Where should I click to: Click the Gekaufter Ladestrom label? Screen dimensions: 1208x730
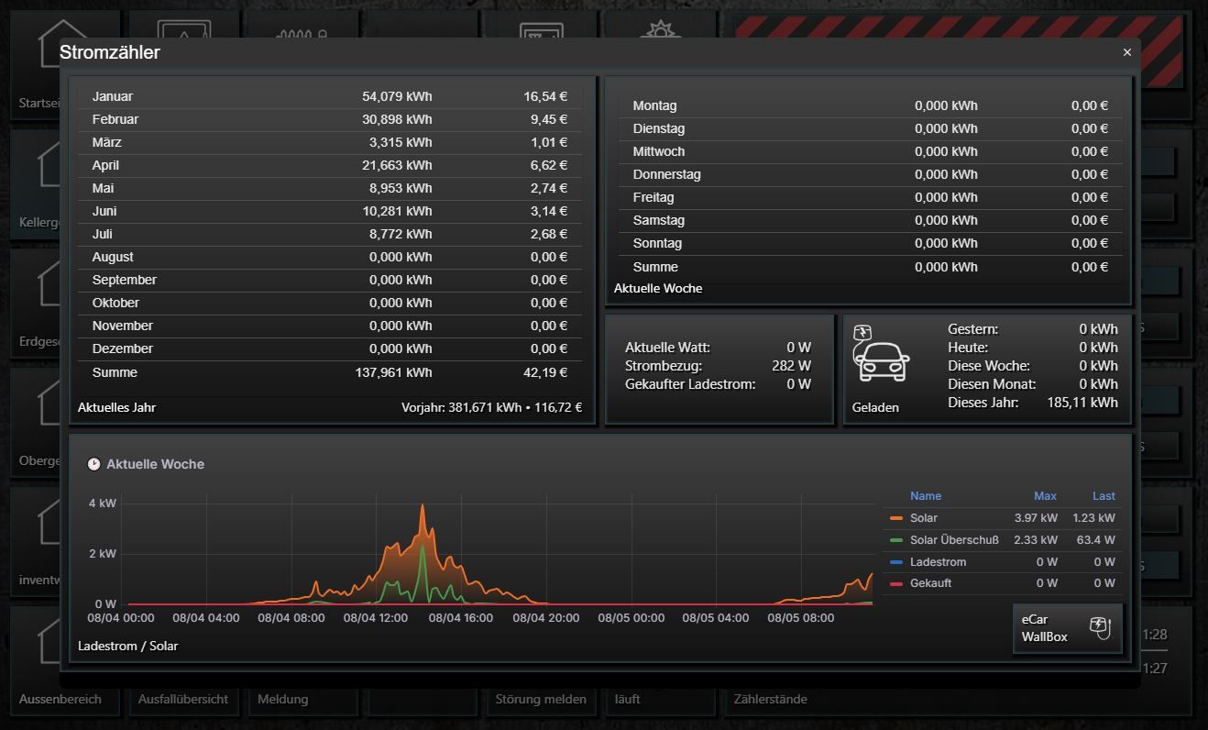coord(690,384)
